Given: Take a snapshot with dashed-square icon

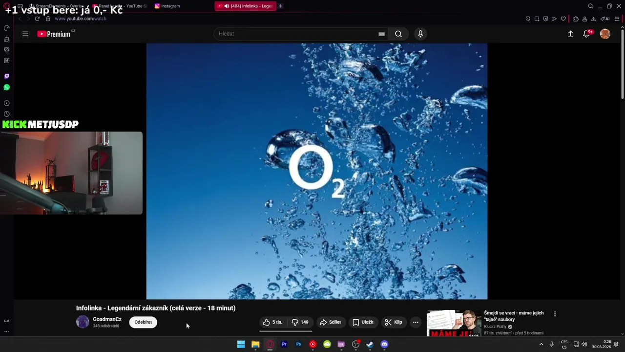Looking at the screenshot, I should click(x=537, y=19).
